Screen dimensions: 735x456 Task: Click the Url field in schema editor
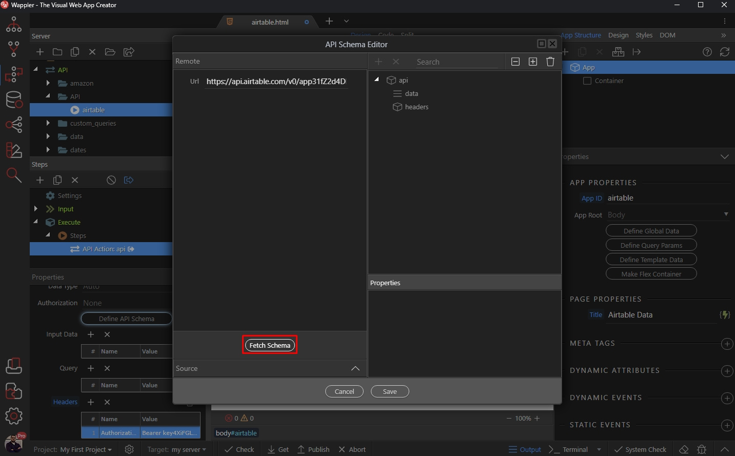click(276, 81)
